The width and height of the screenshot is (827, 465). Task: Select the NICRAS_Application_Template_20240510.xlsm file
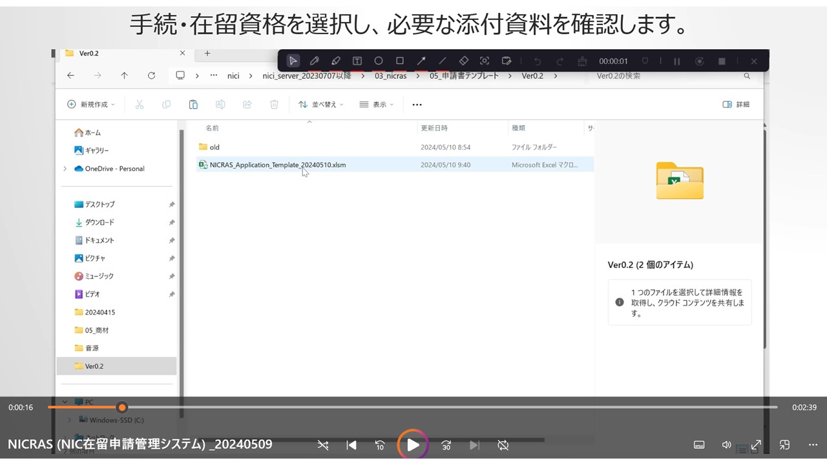coord(277,165)
